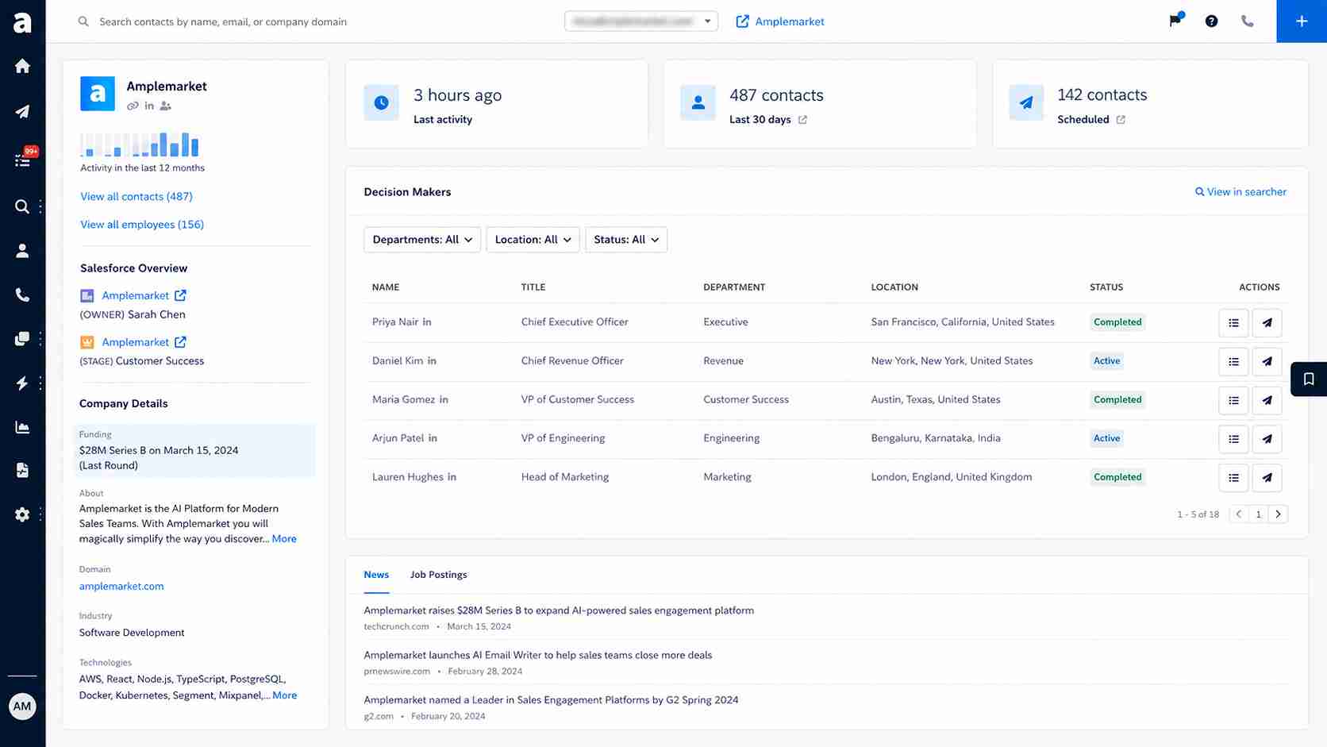Open the analytics chart icon in sidebar
This screenshot has width=1327, height=747.
(x=22, y=427)
